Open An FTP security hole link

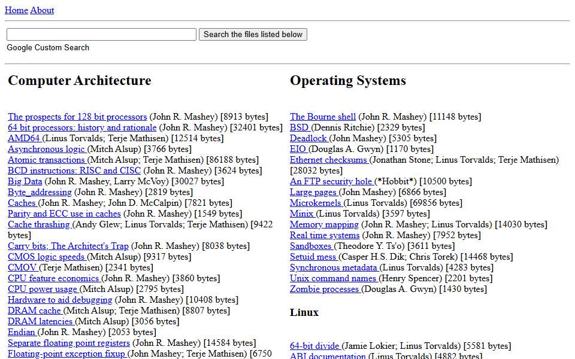[332, 181]
